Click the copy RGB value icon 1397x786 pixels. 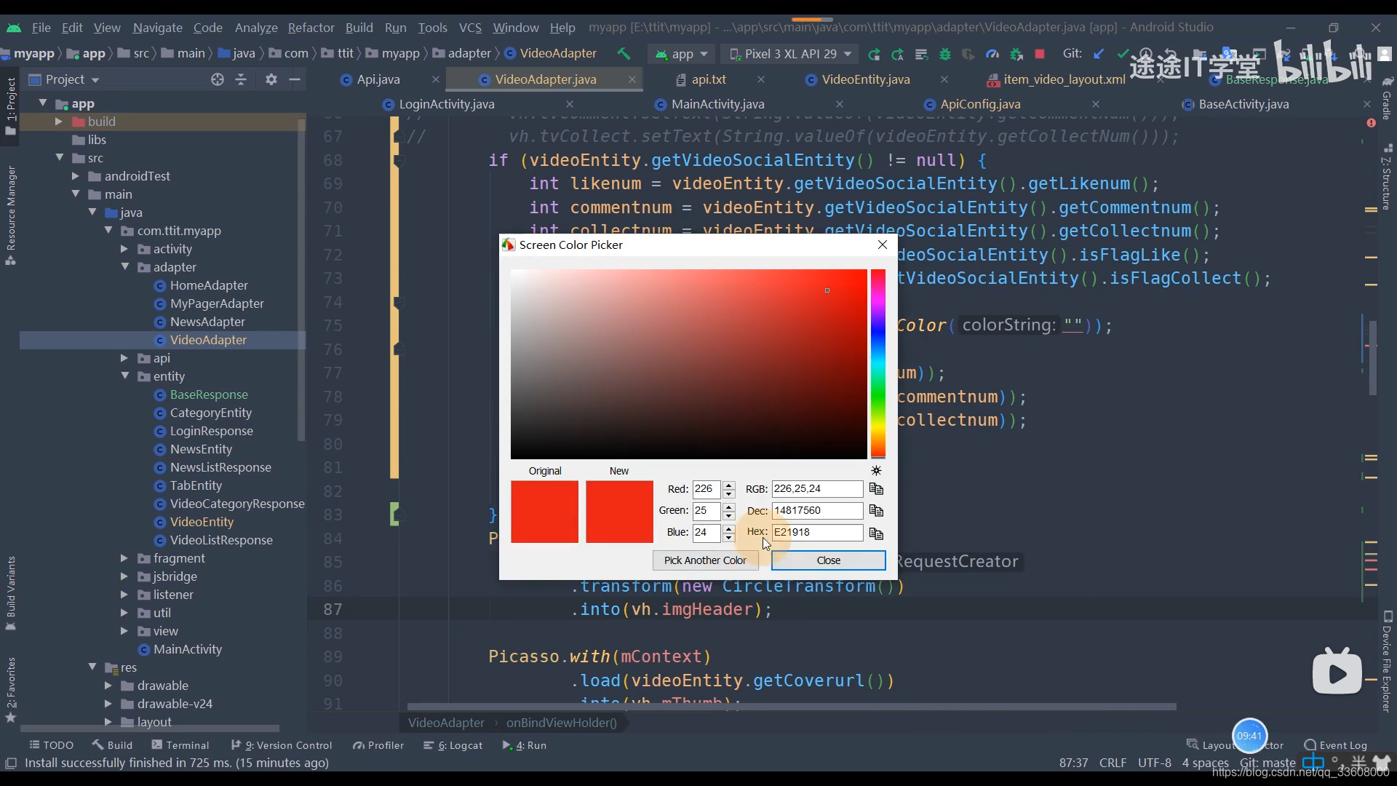tap(875, 488)
